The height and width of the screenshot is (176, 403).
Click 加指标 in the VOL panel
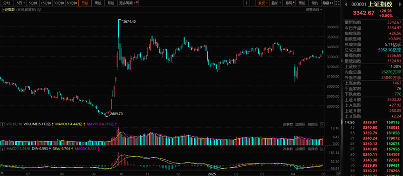300,124
